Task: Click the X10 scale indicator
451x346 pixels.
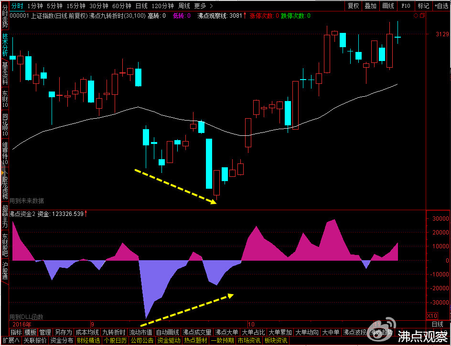Action: tap(431, 316)
